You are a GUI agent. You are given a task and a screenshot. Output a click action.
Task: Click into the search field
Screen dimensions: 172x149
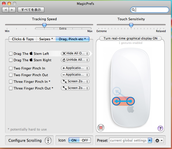(x=150, y=10)
